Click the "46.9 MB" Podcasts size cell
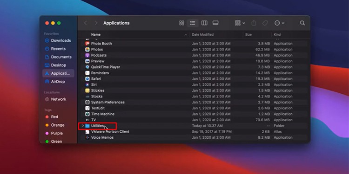The width and height of the screenshot is (349, 174). [x=262, y=55]
